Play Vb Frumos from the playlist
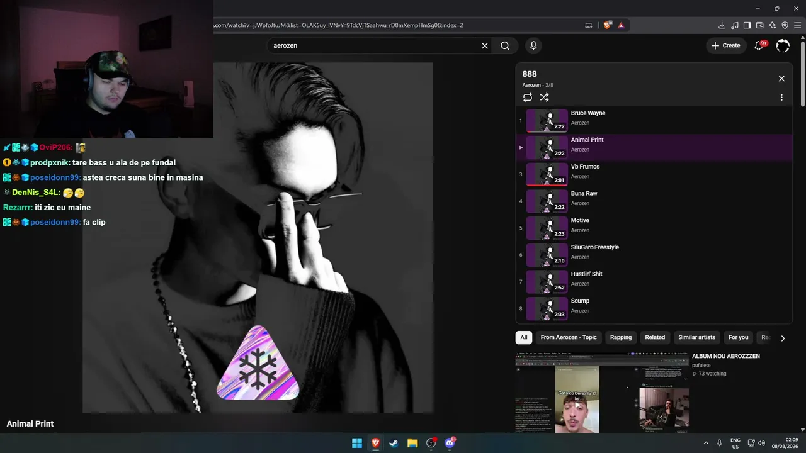806x453 pixels. (x=654, y=174)
